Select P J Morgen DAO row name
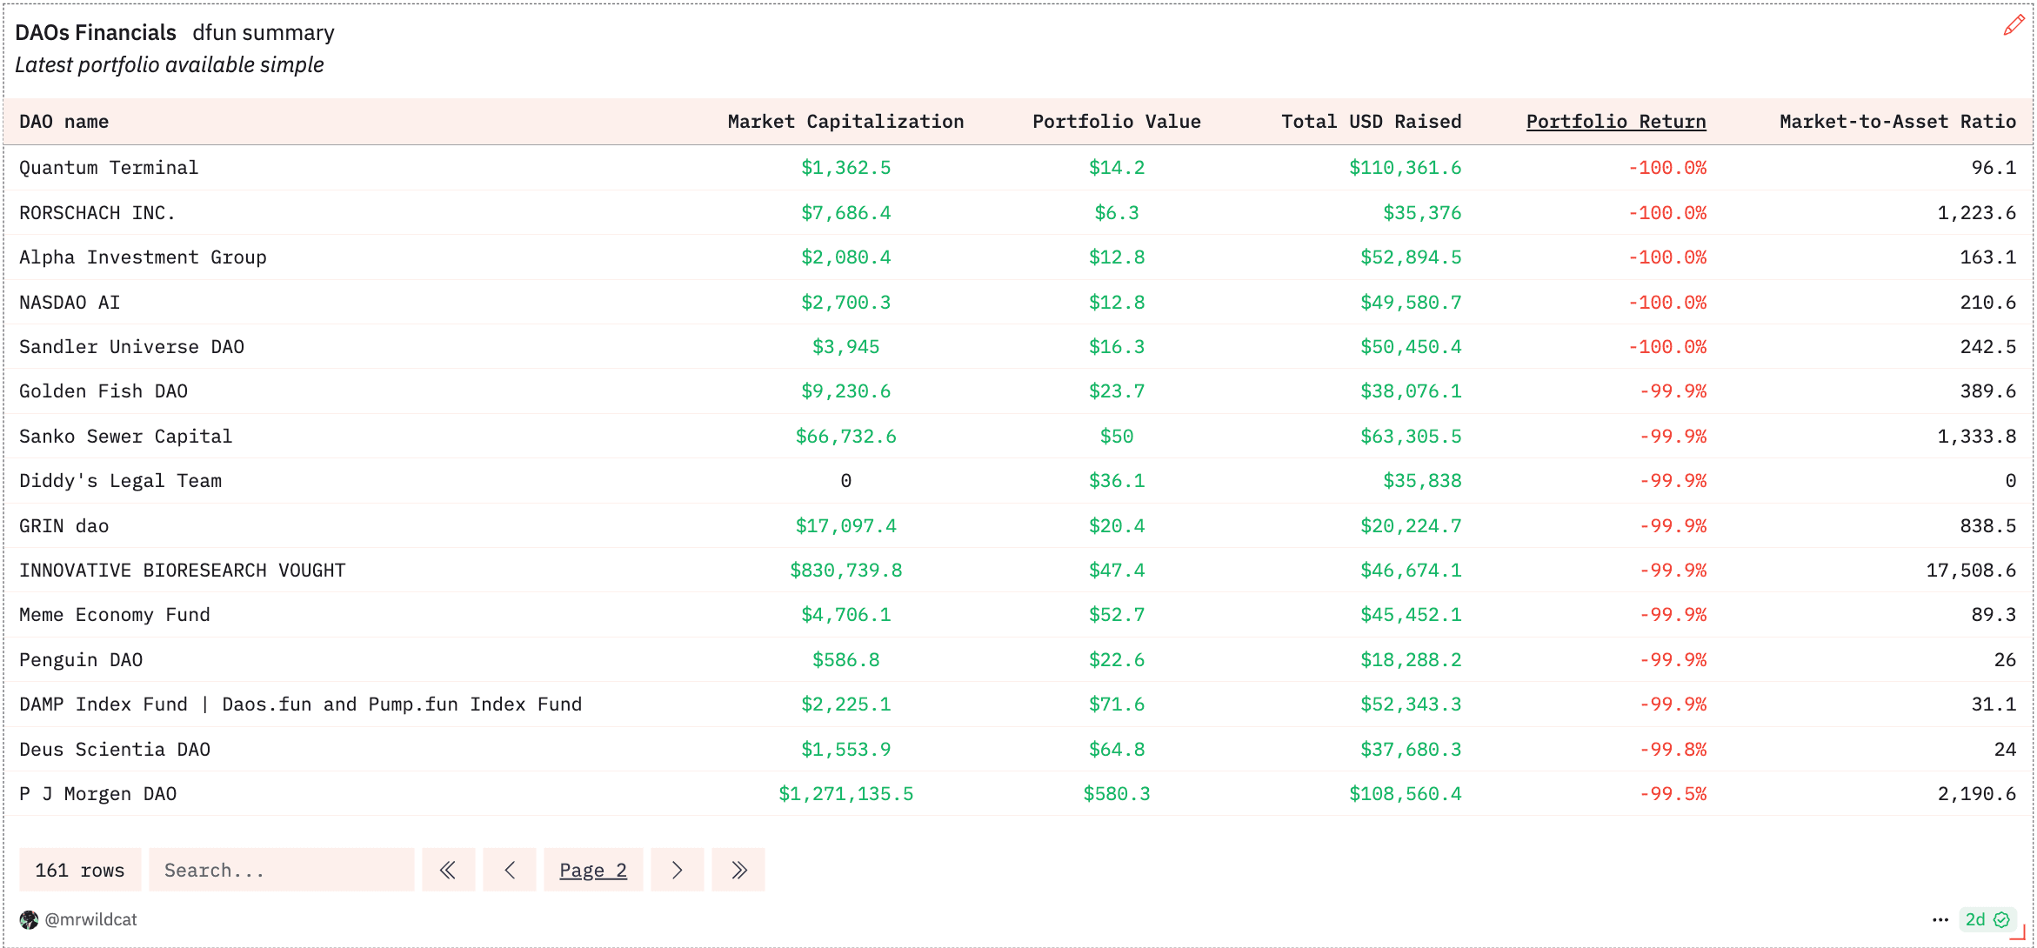2037x948 pixels. (x=97, y=794)
